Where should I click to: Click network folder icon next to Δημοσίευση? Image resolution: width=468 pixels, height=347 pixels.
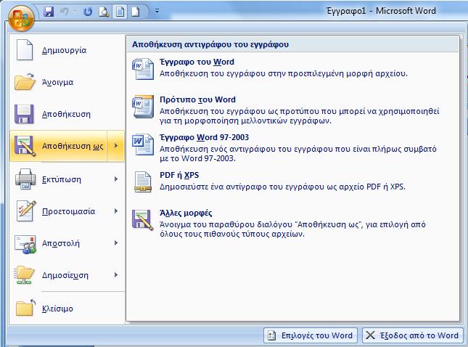click(24, 274)
